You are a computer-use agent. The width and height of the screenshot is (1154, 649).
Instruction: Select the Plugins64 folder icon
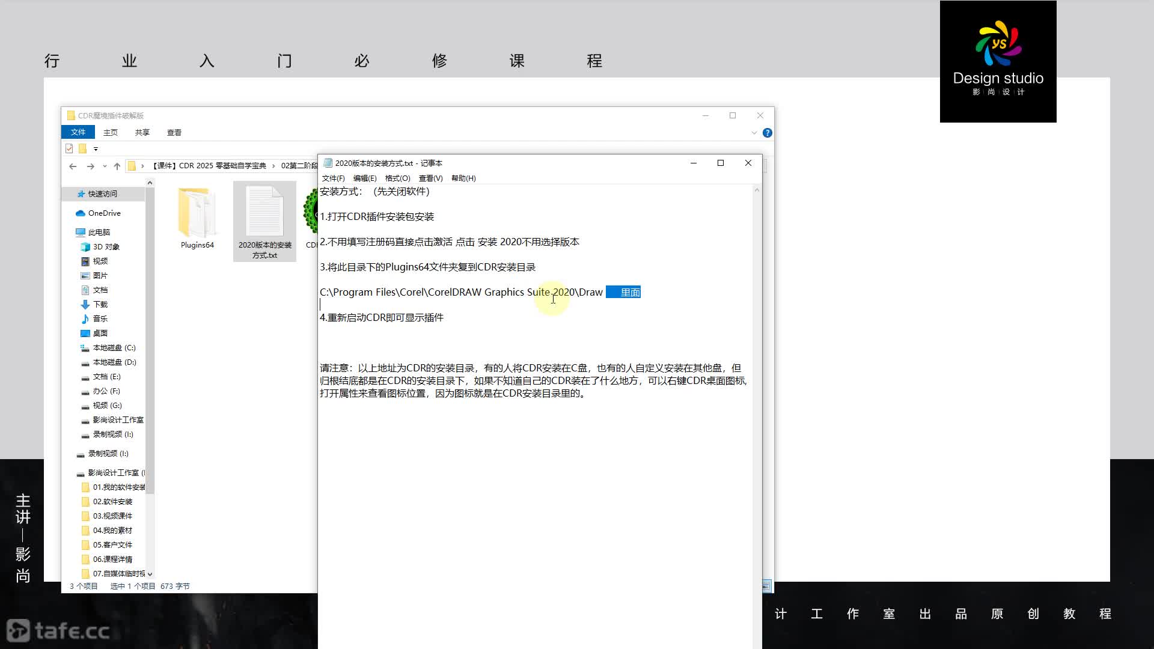tap(197, 212)
